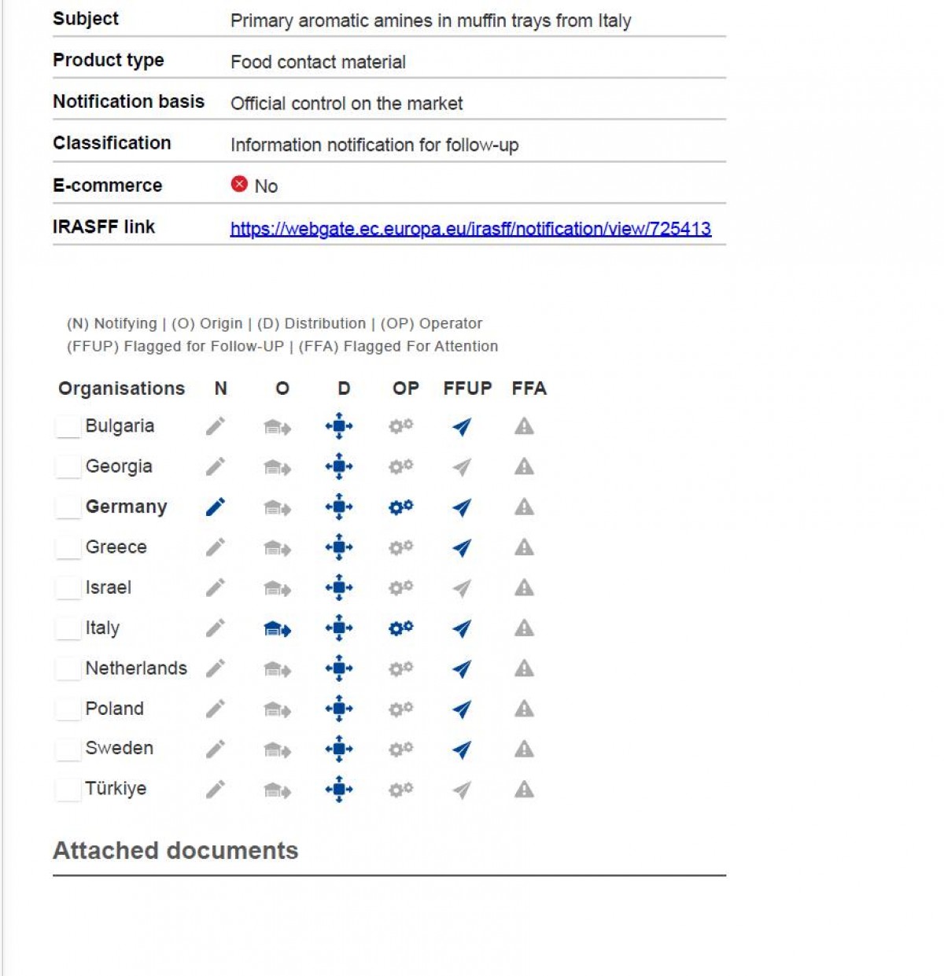The image size is (944, 976).
Task: Select the Italy checkbox
Action: click(68, 628)
